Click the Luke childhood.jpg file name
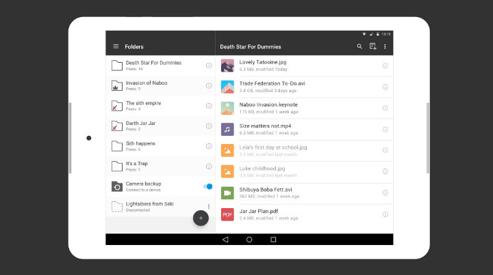Screen dimensions: 493x275 click(262, 169)
